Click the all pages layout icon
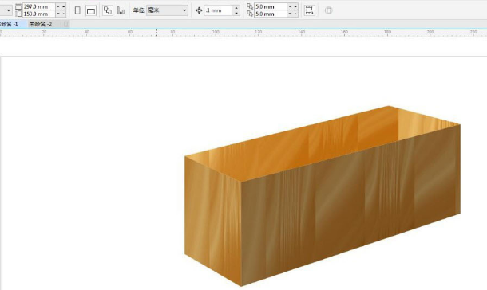This screenshot has width=487, height=290. (x=108, y=10)
